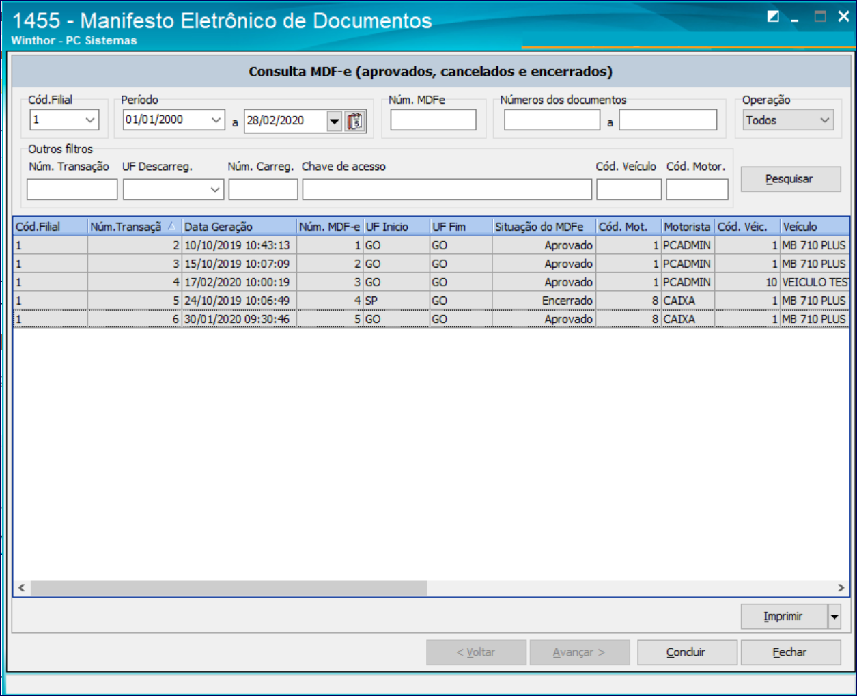This screenshot has width=857, height=696.
Task: Sort by the Cód.Filial column header
Action: pos(51,227)
